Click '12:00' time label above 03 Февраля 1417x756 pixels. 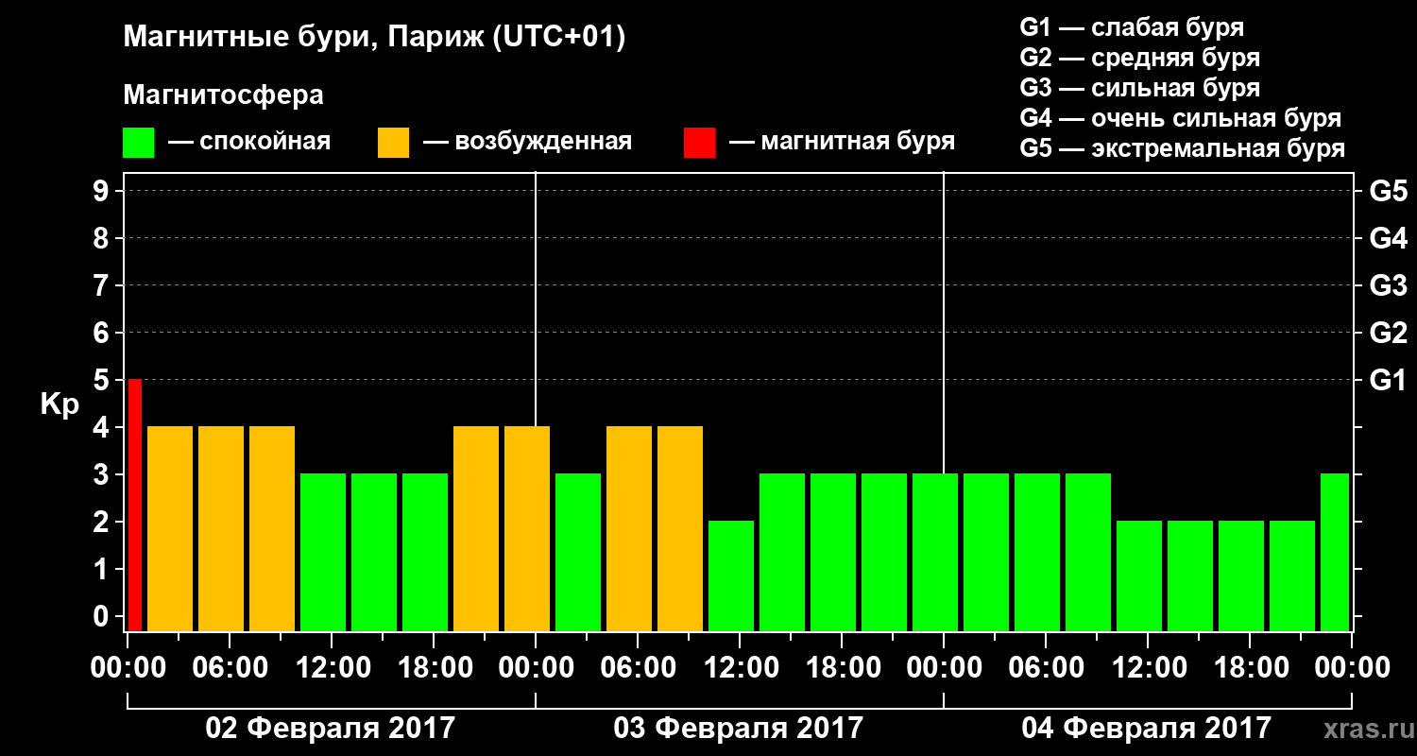(740, 667)
